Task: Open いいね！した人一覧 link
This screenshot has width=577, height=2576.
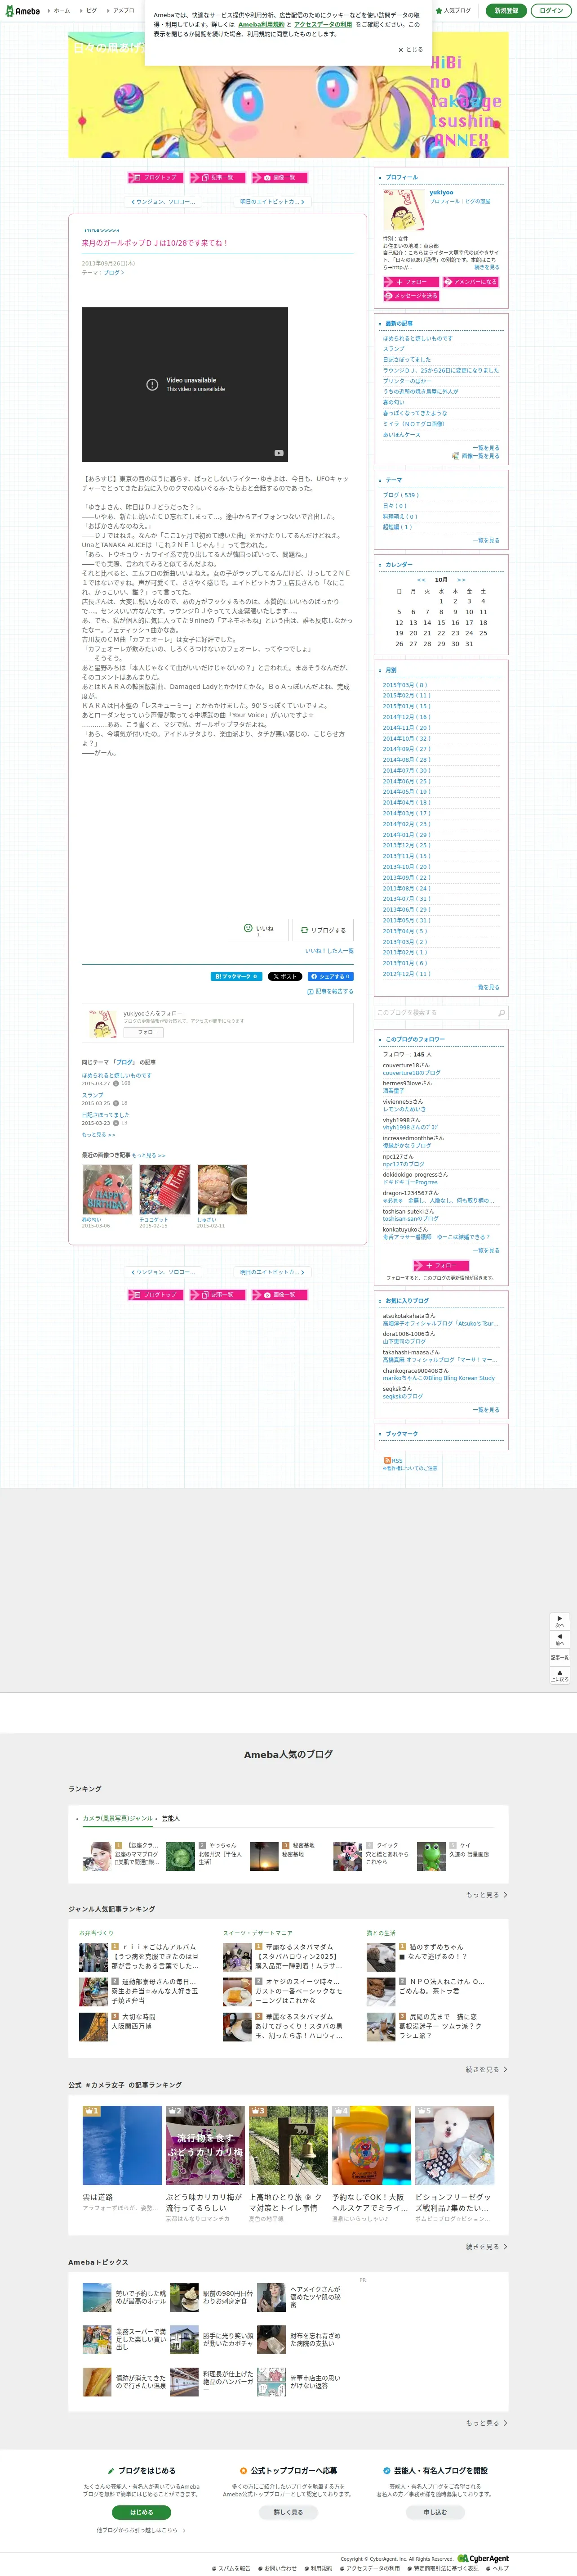Action: point(328,951)
